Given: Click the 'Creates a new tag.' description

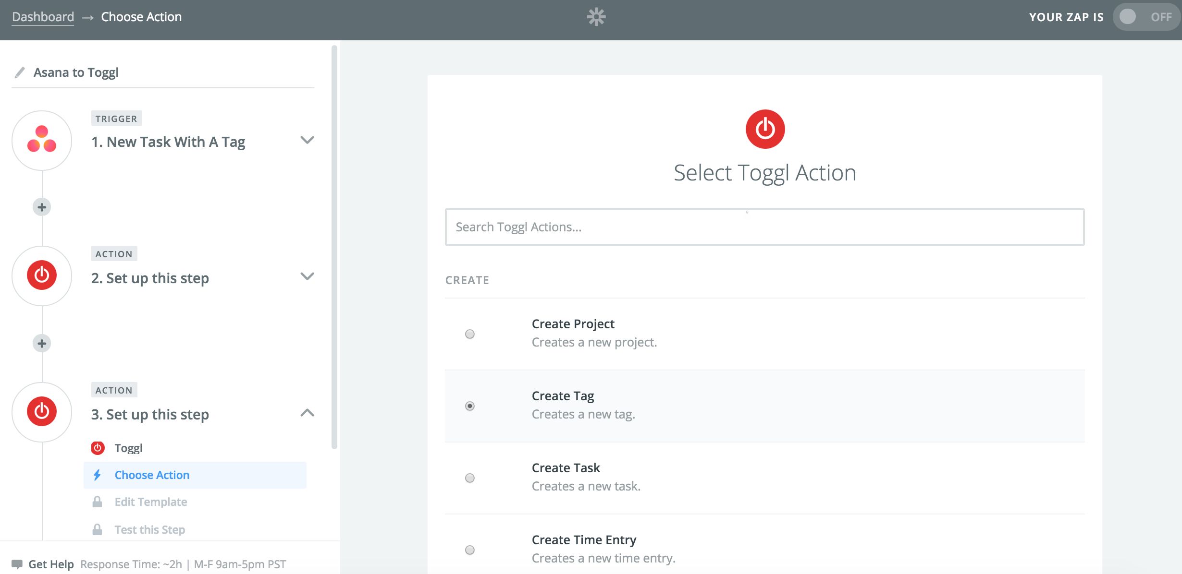Looking at the screenshot, I should [583, 414].
